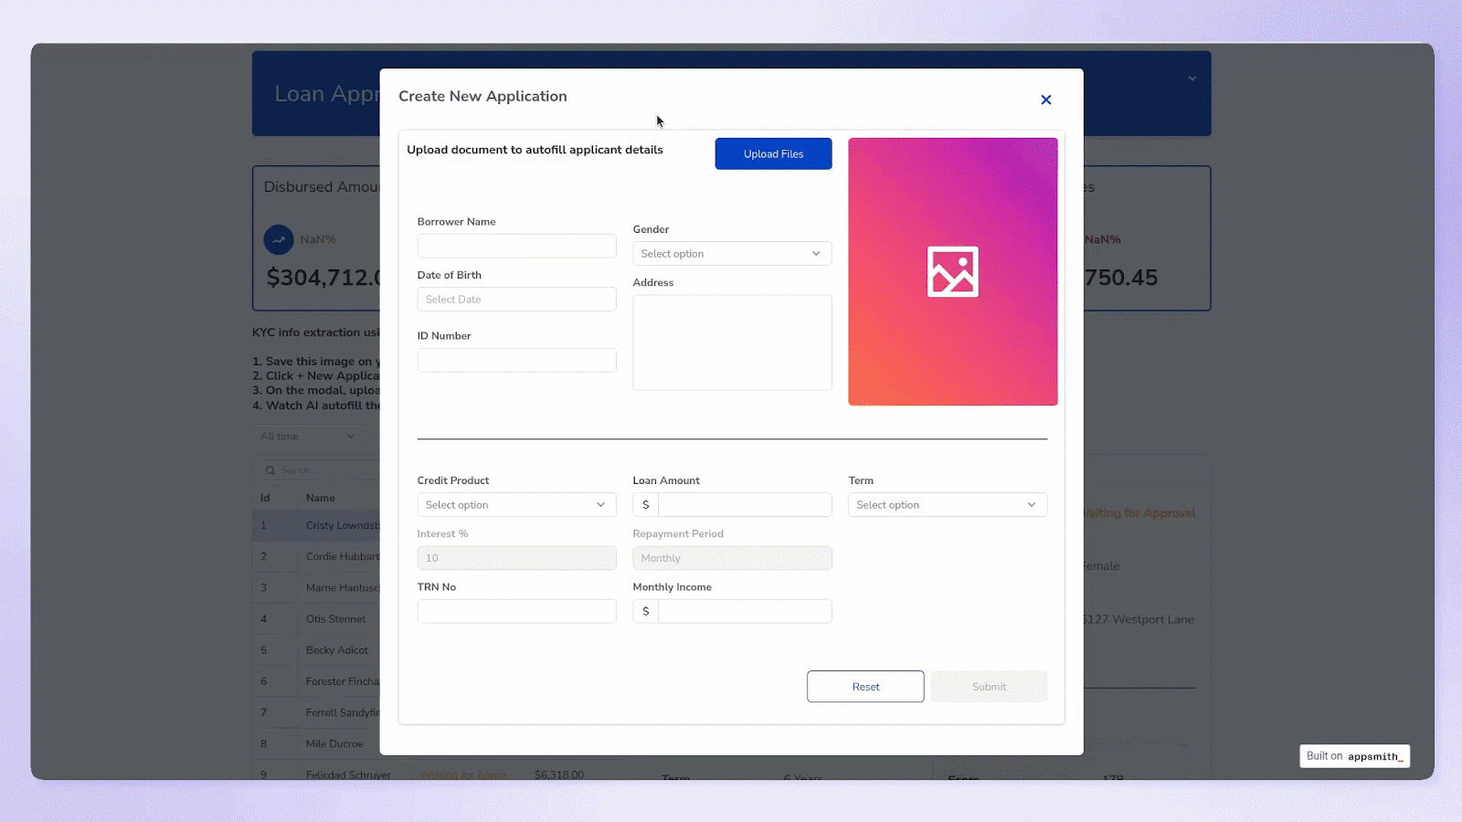Click the Reset button
The height and width of the screenshot is (822, 1462).
[864, 686]
